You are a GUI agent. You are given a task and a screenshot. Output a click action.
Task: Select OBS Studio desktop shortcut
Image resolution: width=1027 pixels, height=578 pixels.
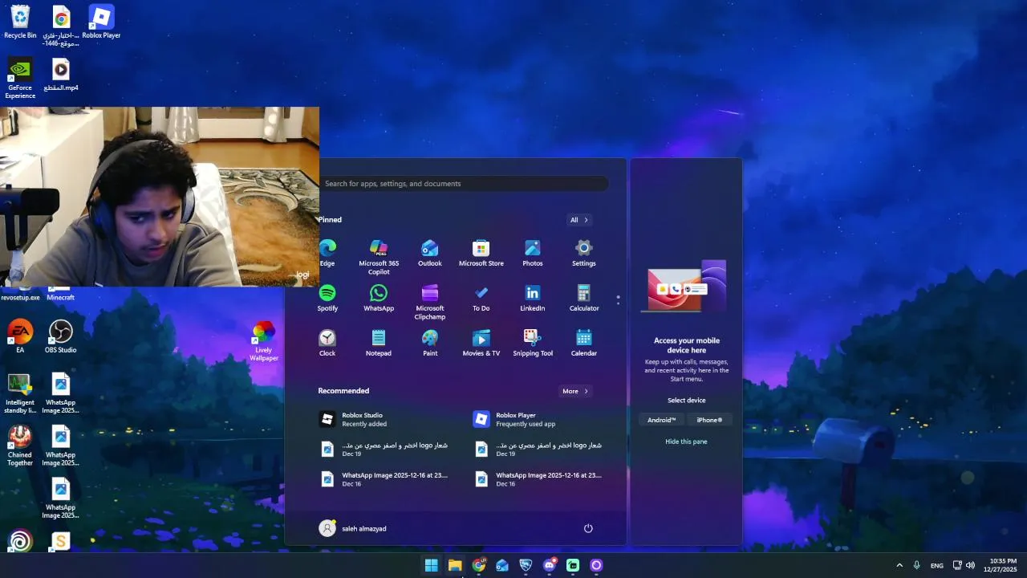click(61, 337)
